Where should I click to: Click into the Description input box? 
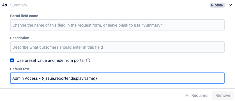(117, 47)
